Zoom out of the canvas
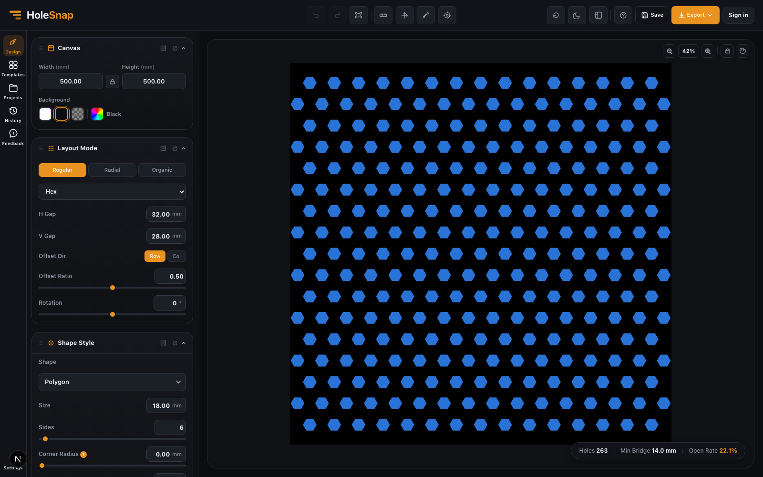The image size is (763, 477). point(670,51)
